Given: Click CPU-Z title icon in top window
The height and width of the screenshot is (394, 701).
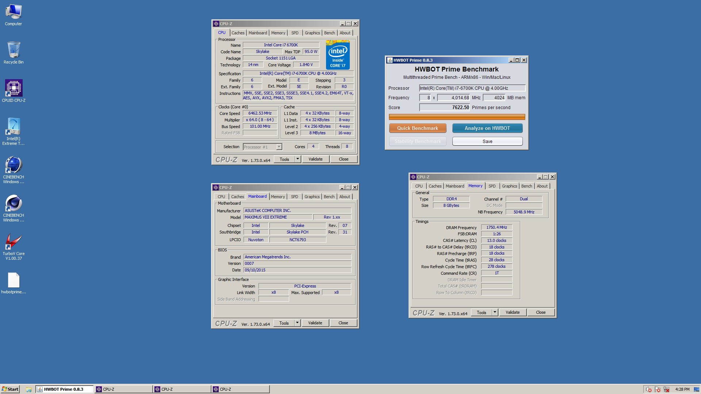Looking at the screenshot, I should pyautogui.click(x=216, y=24).
